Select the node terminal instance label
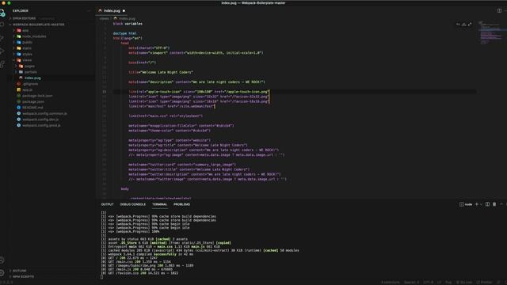The height and width of the screenshot is (285, 507). click(466, 204)
